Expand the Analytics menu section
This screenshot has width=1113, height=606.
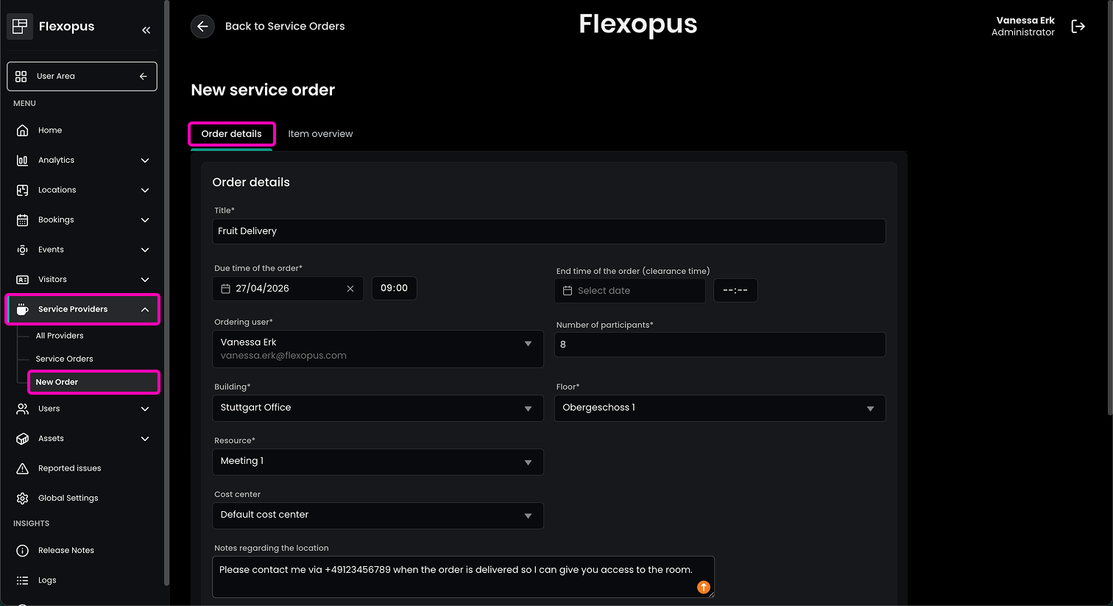(145, 161)
